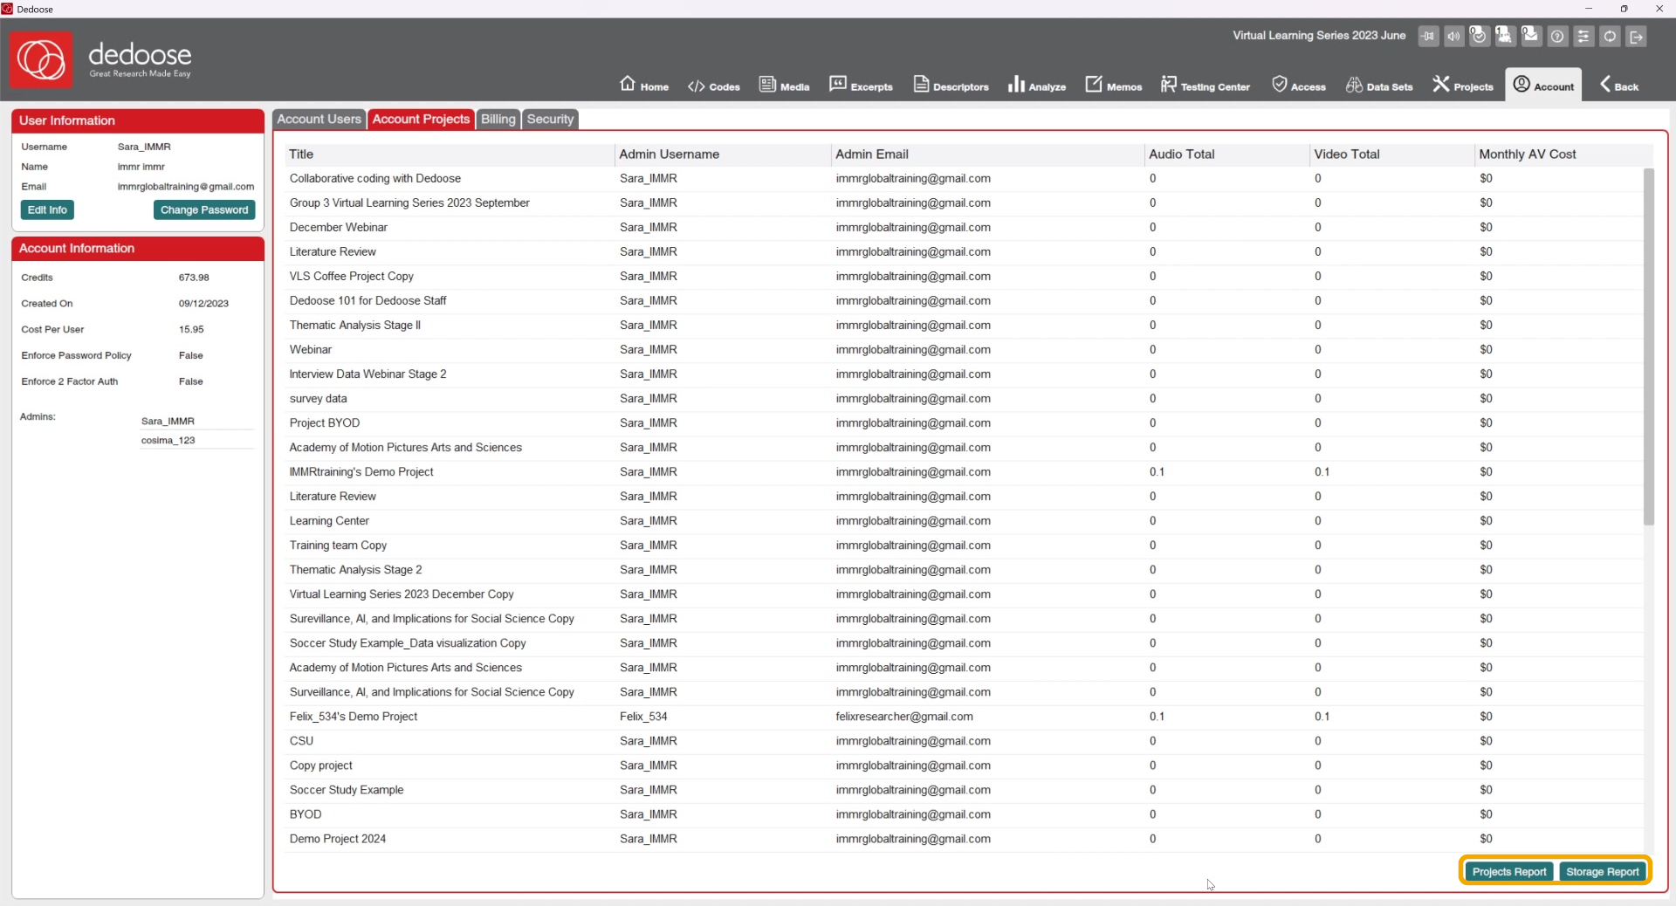Open the inbox messages icon

[x=1531, y=35]
